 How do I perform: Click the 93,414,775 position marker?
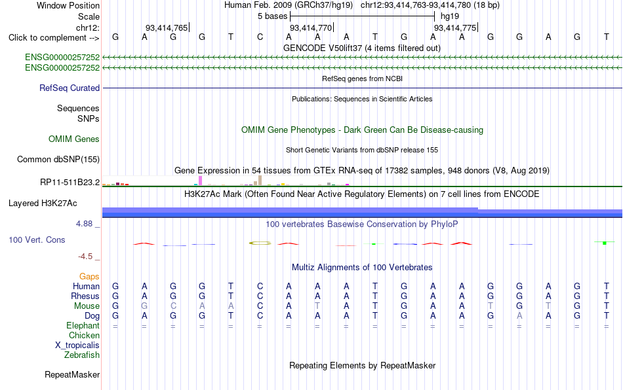456,27
